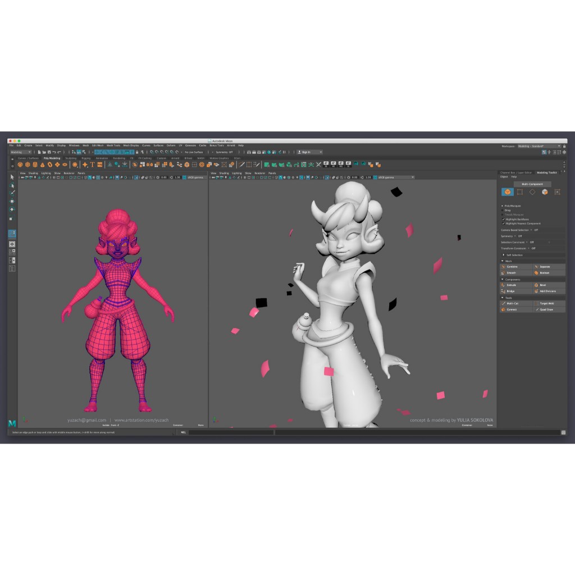Click the New scene icon

39,152
